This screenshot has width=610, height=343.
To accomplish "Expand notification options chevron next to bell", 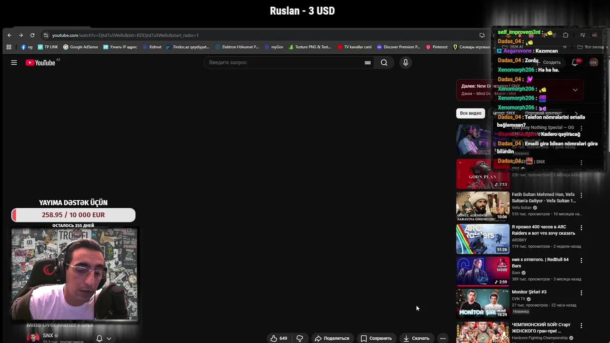I will click(109, 338).
